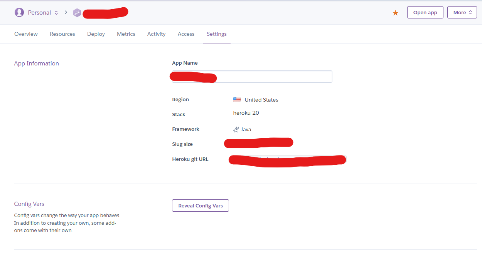The image size is (482, 254).
Task: Click the App Name input field
Action: pos(252,77)
